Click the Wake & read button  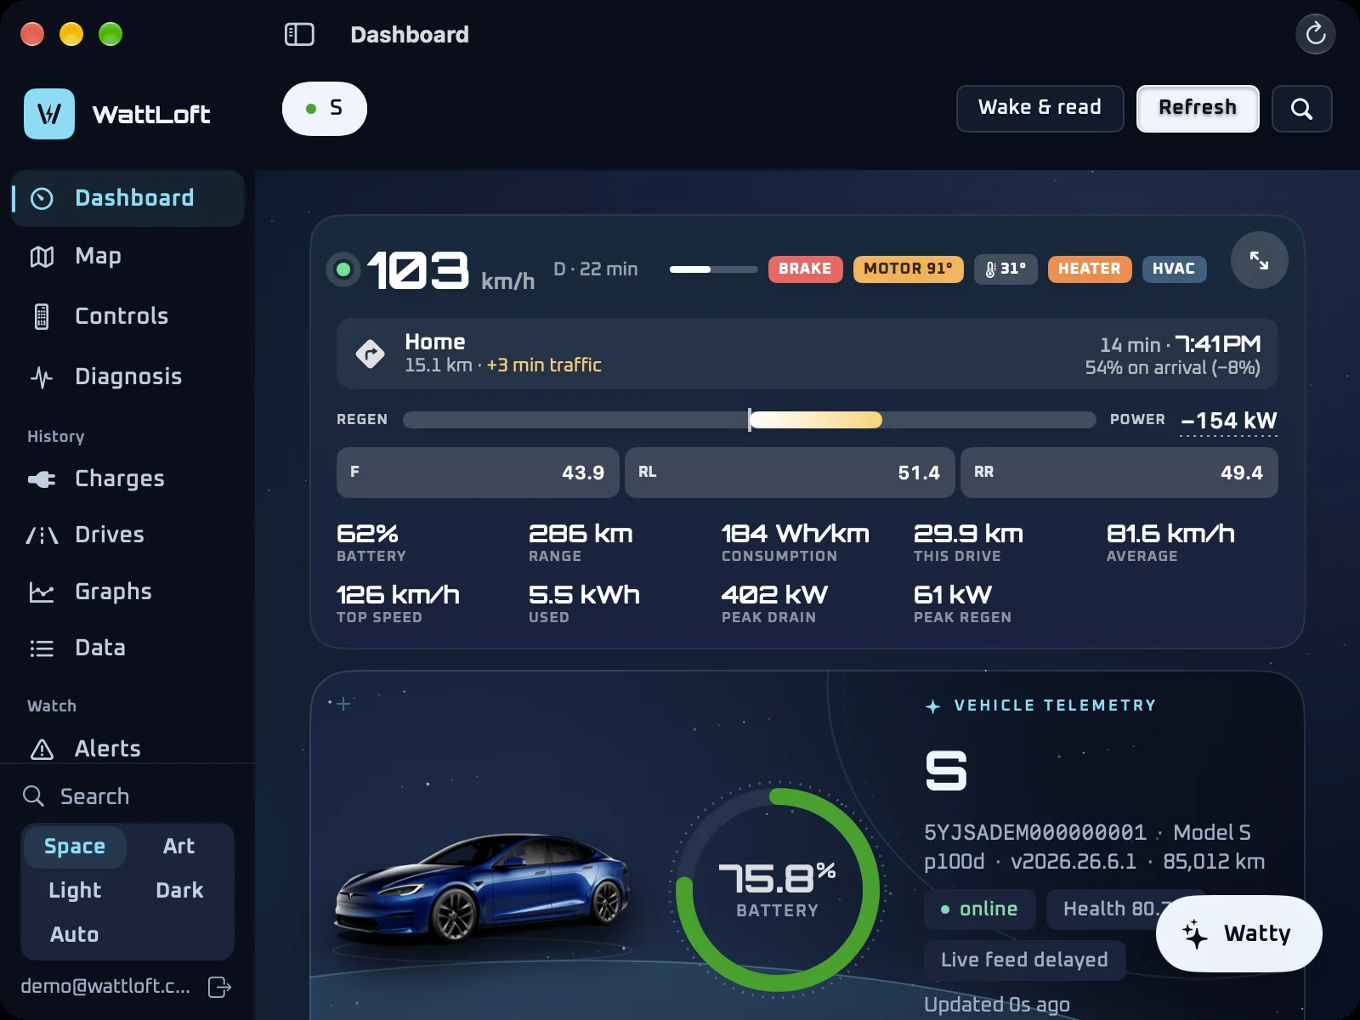[1040, 109]
